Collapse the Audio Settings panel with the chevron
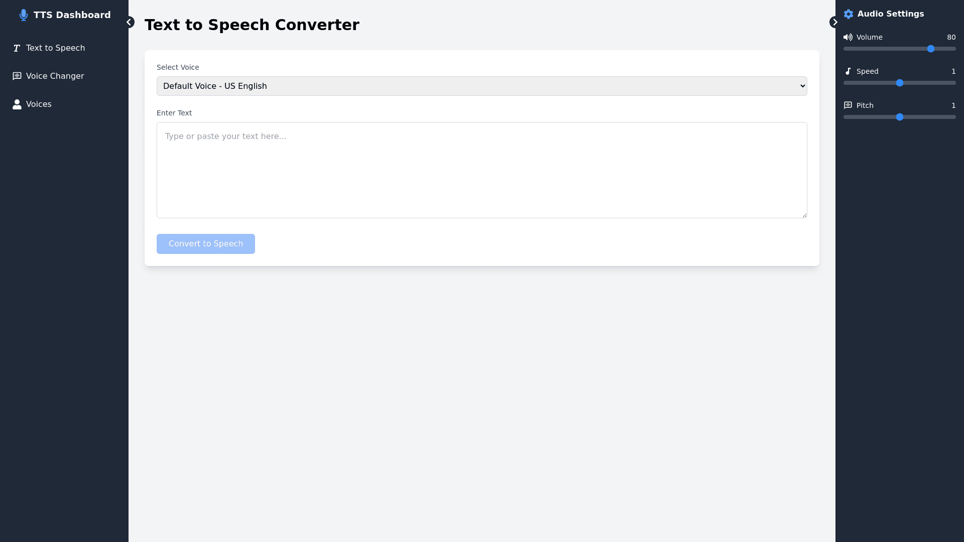The width and height of the screenshot is (964, 542). click(x=834, y=22)
